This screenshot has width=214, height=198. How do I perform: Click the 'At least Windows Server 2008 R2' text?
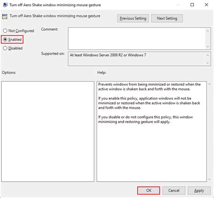click(x=108, y=55)
